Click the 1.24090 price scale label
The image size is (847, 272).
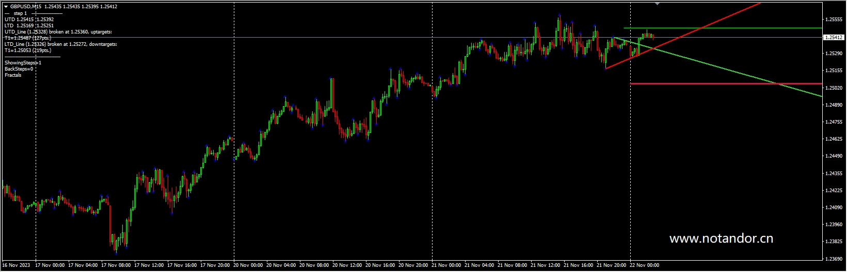pos(834,208)
